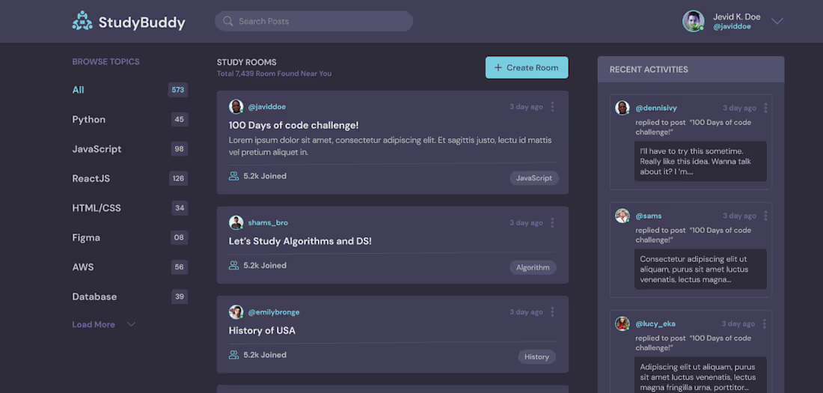Click participants icon on 100 Days room

pos(234,177)
